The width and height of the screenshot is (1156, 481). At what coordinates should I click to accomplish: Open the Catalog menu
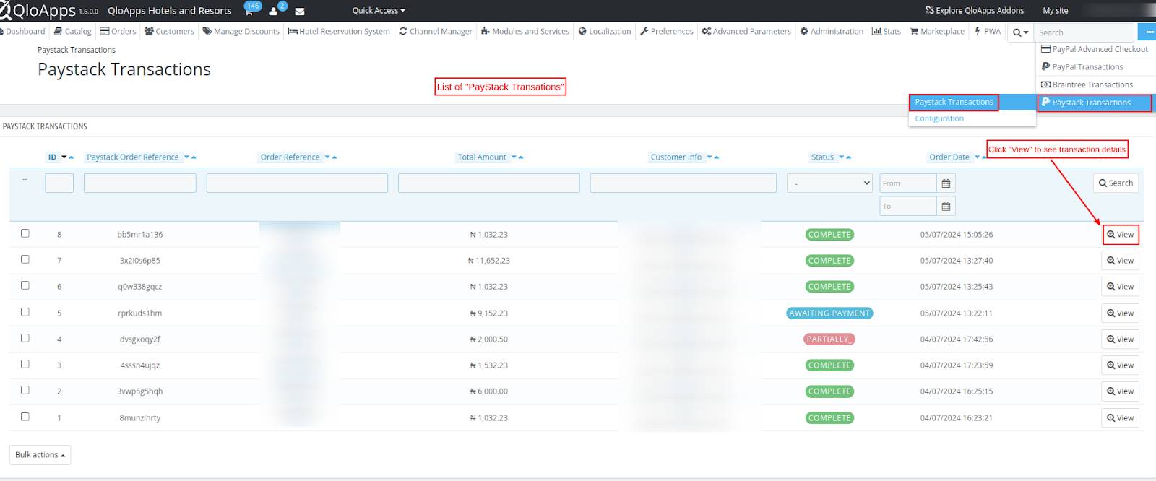[x=73, y=32]
